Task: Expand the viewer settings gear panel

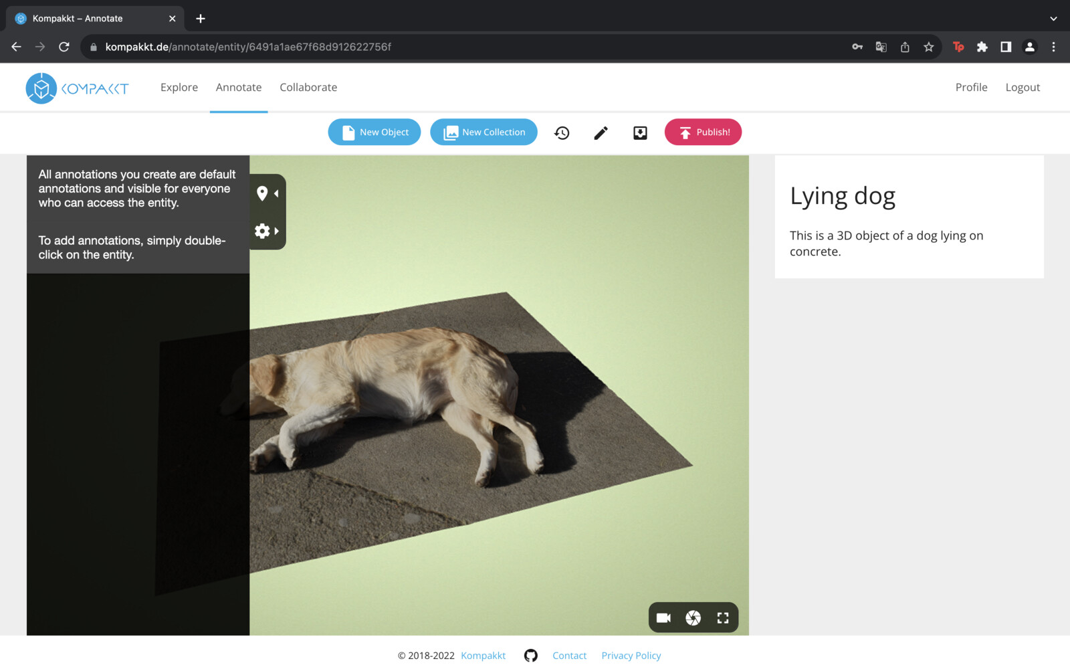Action: click(x=267, y=231)
